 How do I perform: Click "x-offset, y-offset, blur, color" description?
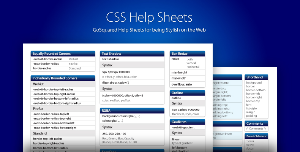click(x=119, y=77)
